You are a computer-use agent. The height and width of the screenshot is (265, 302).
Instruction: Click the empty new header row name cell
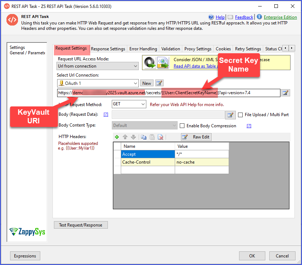(148, 170)
